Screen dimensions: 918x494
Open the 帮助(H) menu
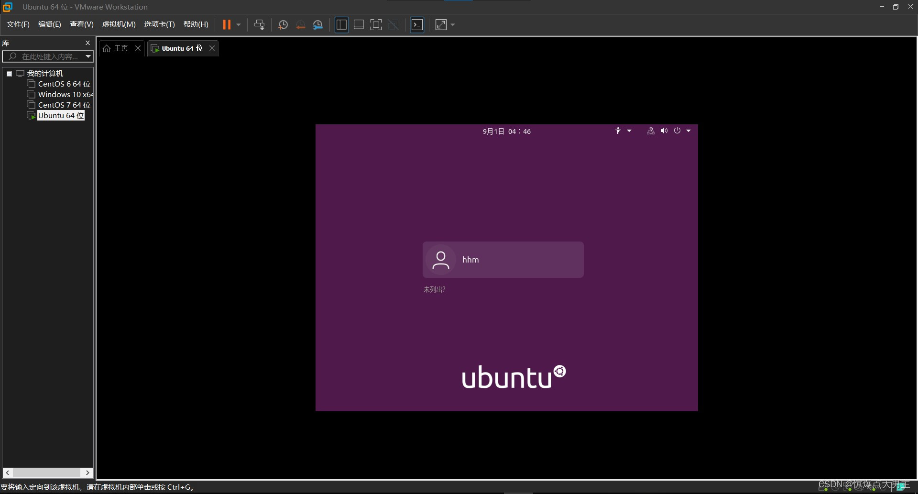pos(196,24)
